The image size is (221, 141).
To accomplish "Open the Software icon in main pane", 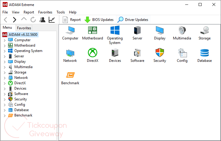I will [x=137, y=53].
